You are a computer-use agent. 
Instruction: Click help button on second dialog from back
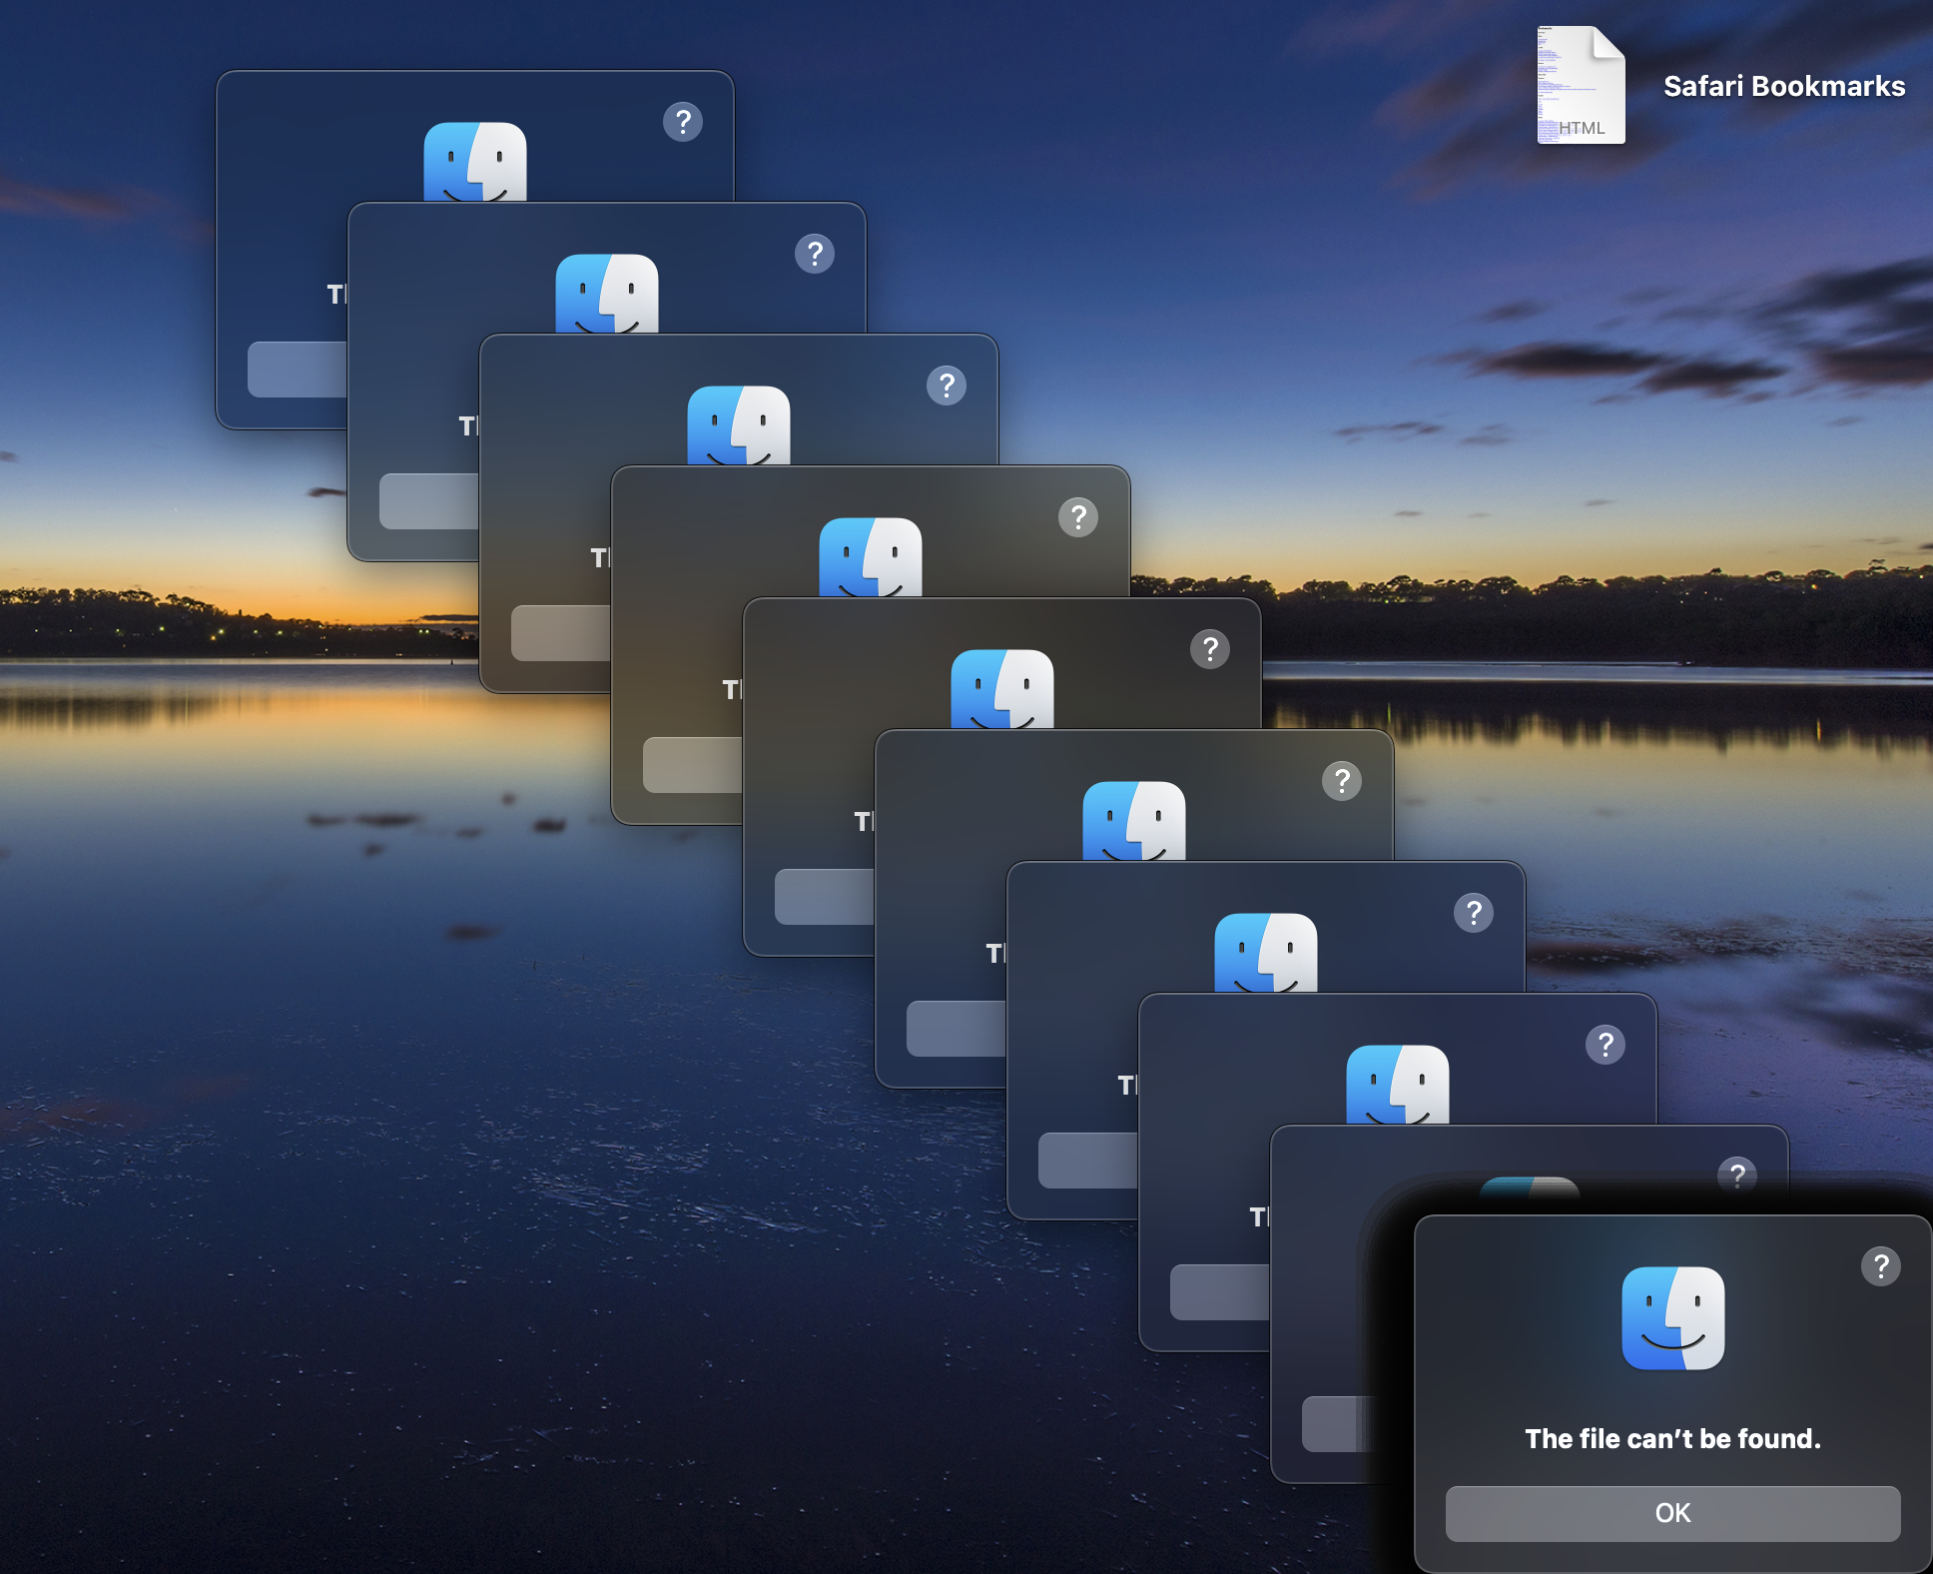pos(815,254)
